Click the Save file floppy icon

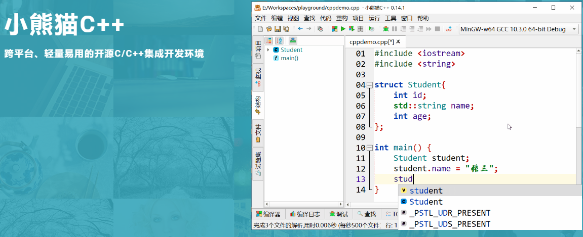278,29
